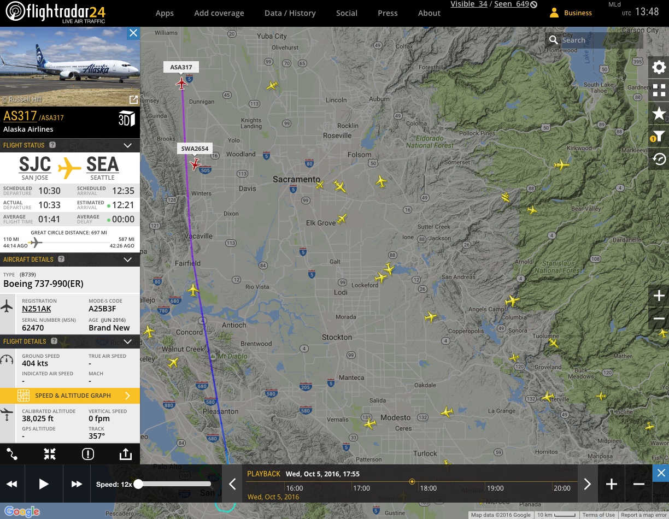Collapse the Aircraft Details section
Image resolution: width=669 pixels, height=519 pixels.
tap(127, 259)
